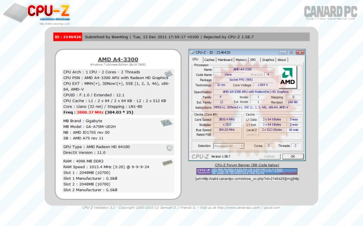
Task: Click the CPU chip icon beside CPU Arch
Action: coord(168,73)
